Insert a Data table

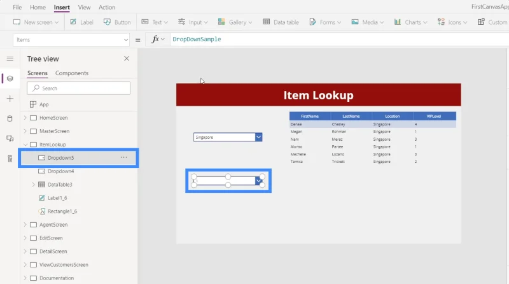[x=281, y=22]
